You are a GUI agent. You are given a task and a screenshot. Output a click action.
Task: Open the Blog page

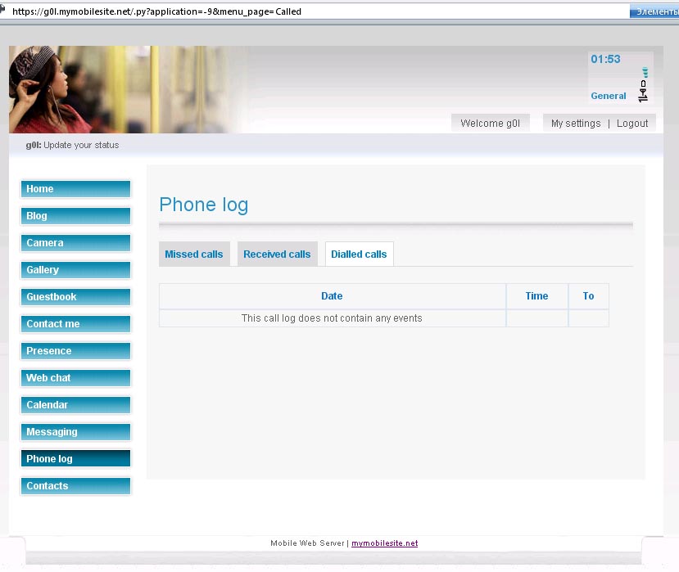pyautogui.click(x=75, y=216)
